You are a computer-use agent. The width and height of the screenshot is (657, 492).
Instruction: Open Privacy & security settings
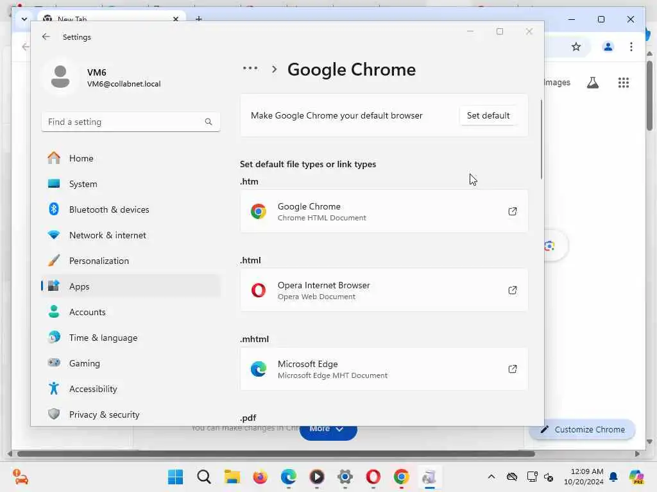(131, 414)
